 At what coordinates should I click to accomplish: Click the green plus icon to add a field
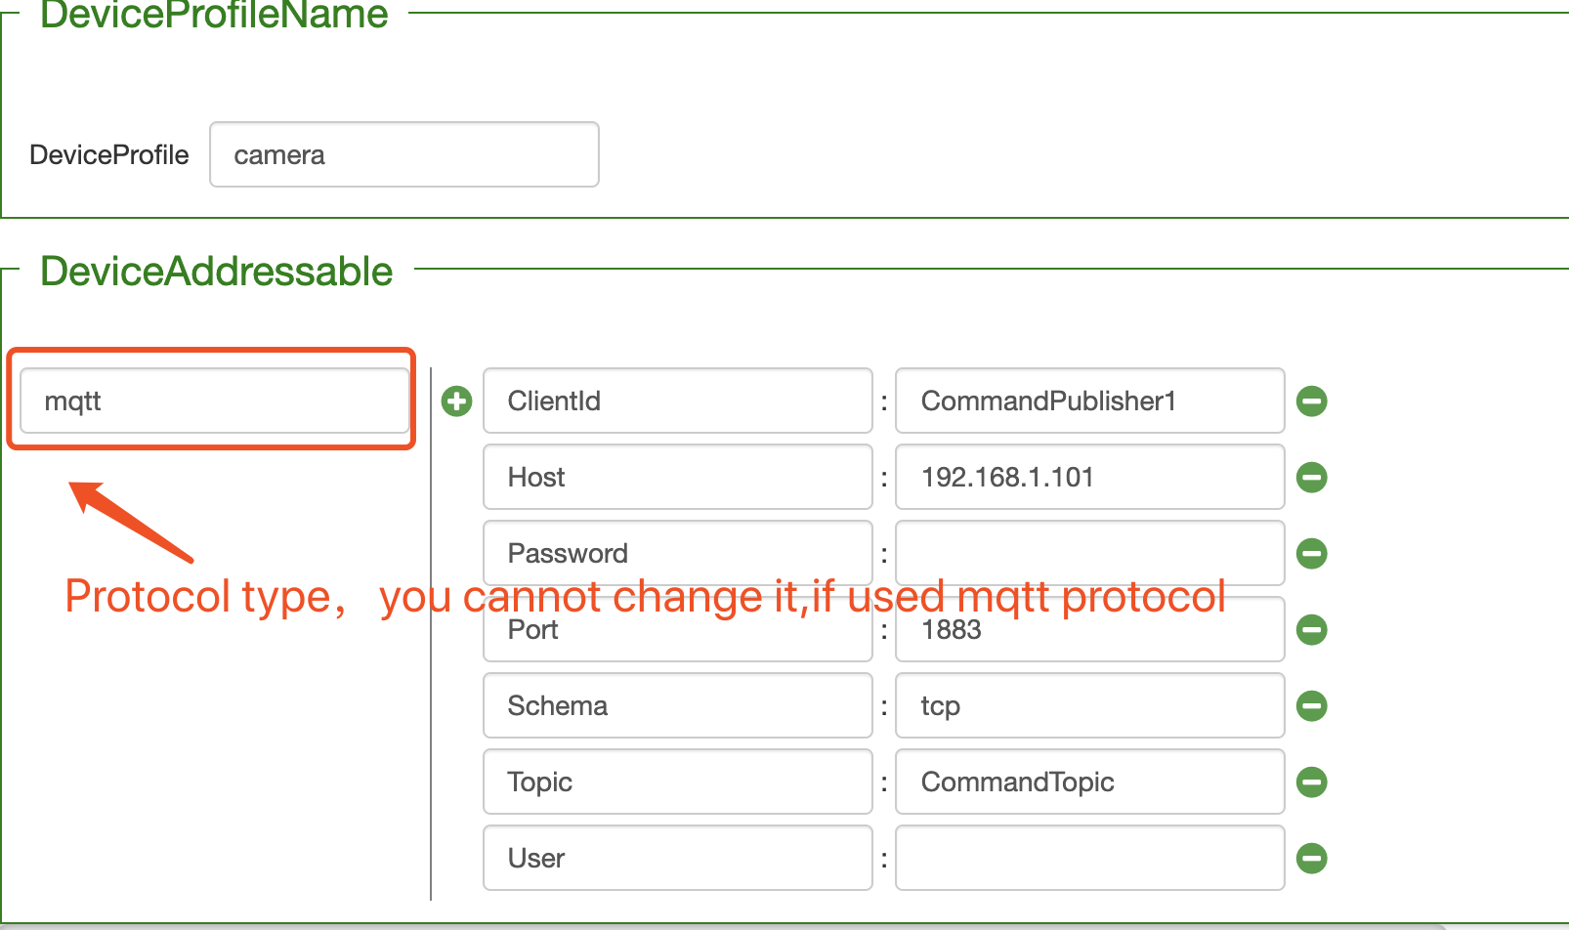(x=455, y=401)
